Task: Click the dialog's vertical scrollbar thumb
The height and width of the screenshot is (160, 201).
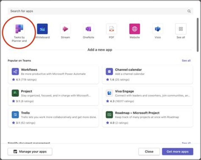Action: click(198, 35)
